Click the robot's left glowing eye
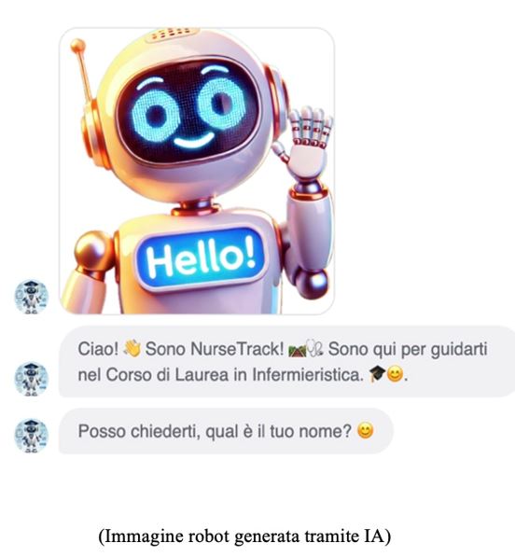The image size is (515, 557). tap(155, 112)
